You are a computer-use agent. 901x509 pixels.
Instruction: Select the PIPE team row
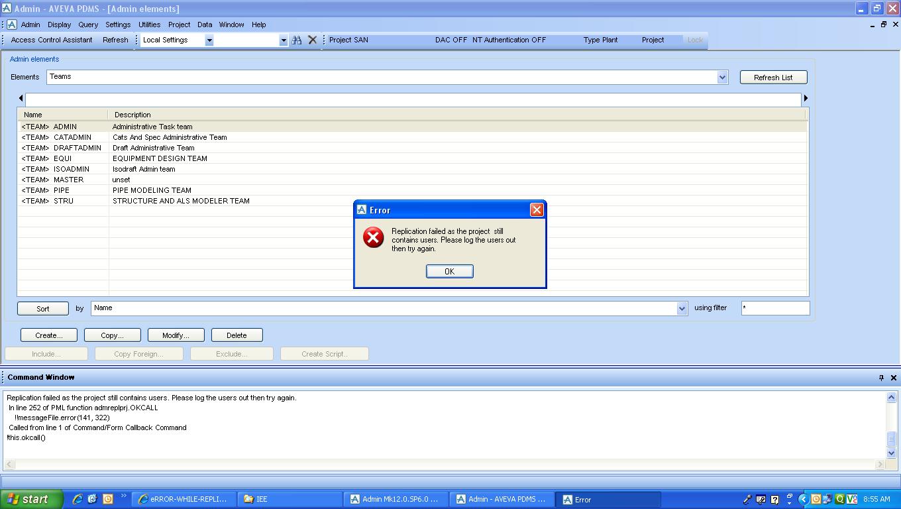[412, 190]
